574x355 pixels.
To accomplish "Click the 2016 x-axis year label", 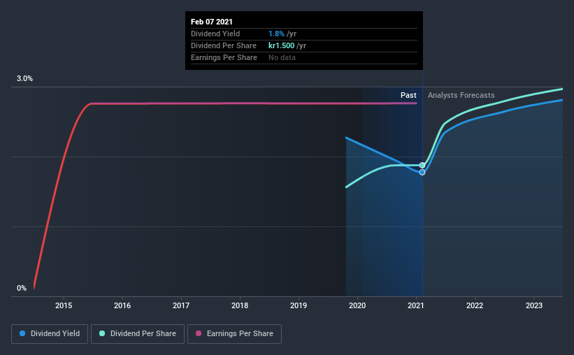I will [x=122, y=305].
